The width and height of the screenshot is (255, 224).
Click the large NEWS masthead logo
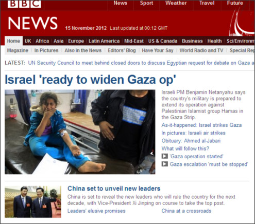tap(32, 23)
